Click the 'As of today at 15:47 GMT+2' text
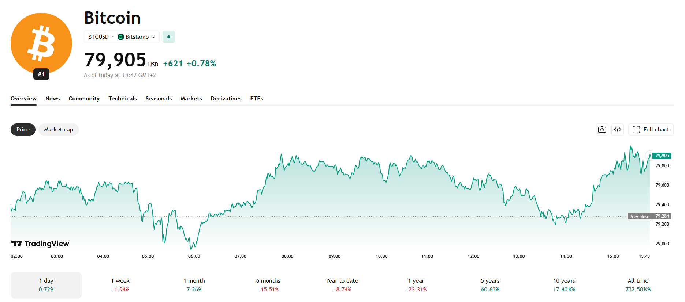Image resolution: width=685 pixels, height=302 pixels. pyautogui.click(x=120, y=75)
